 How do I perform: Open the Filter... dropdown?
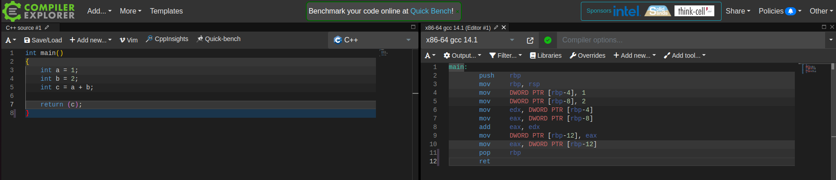(x=506, y=55)
